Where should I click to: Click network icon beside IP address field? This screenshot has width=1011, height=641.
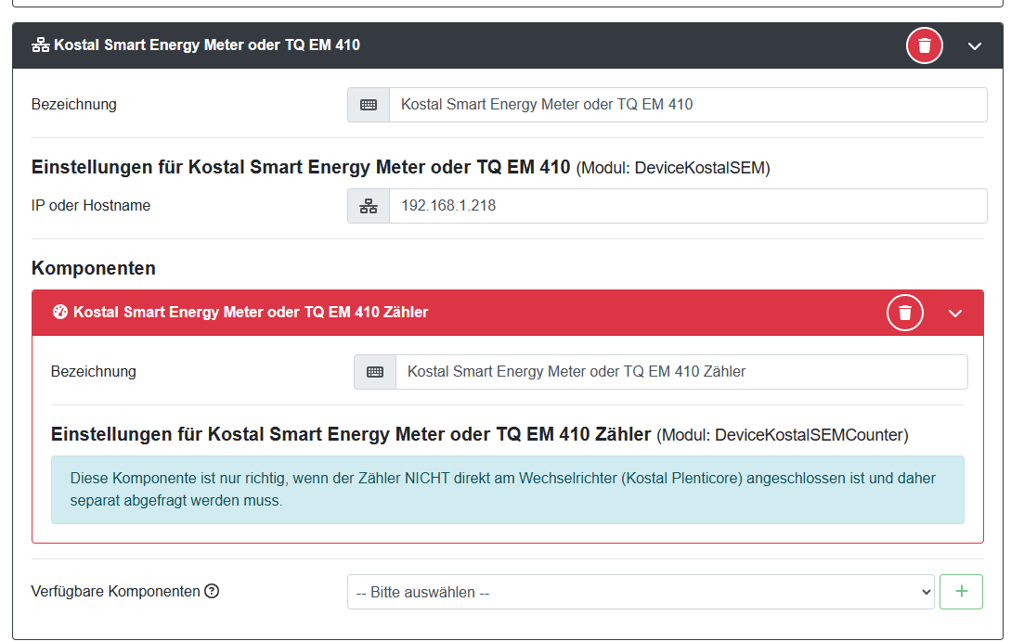tap(369, 206)
